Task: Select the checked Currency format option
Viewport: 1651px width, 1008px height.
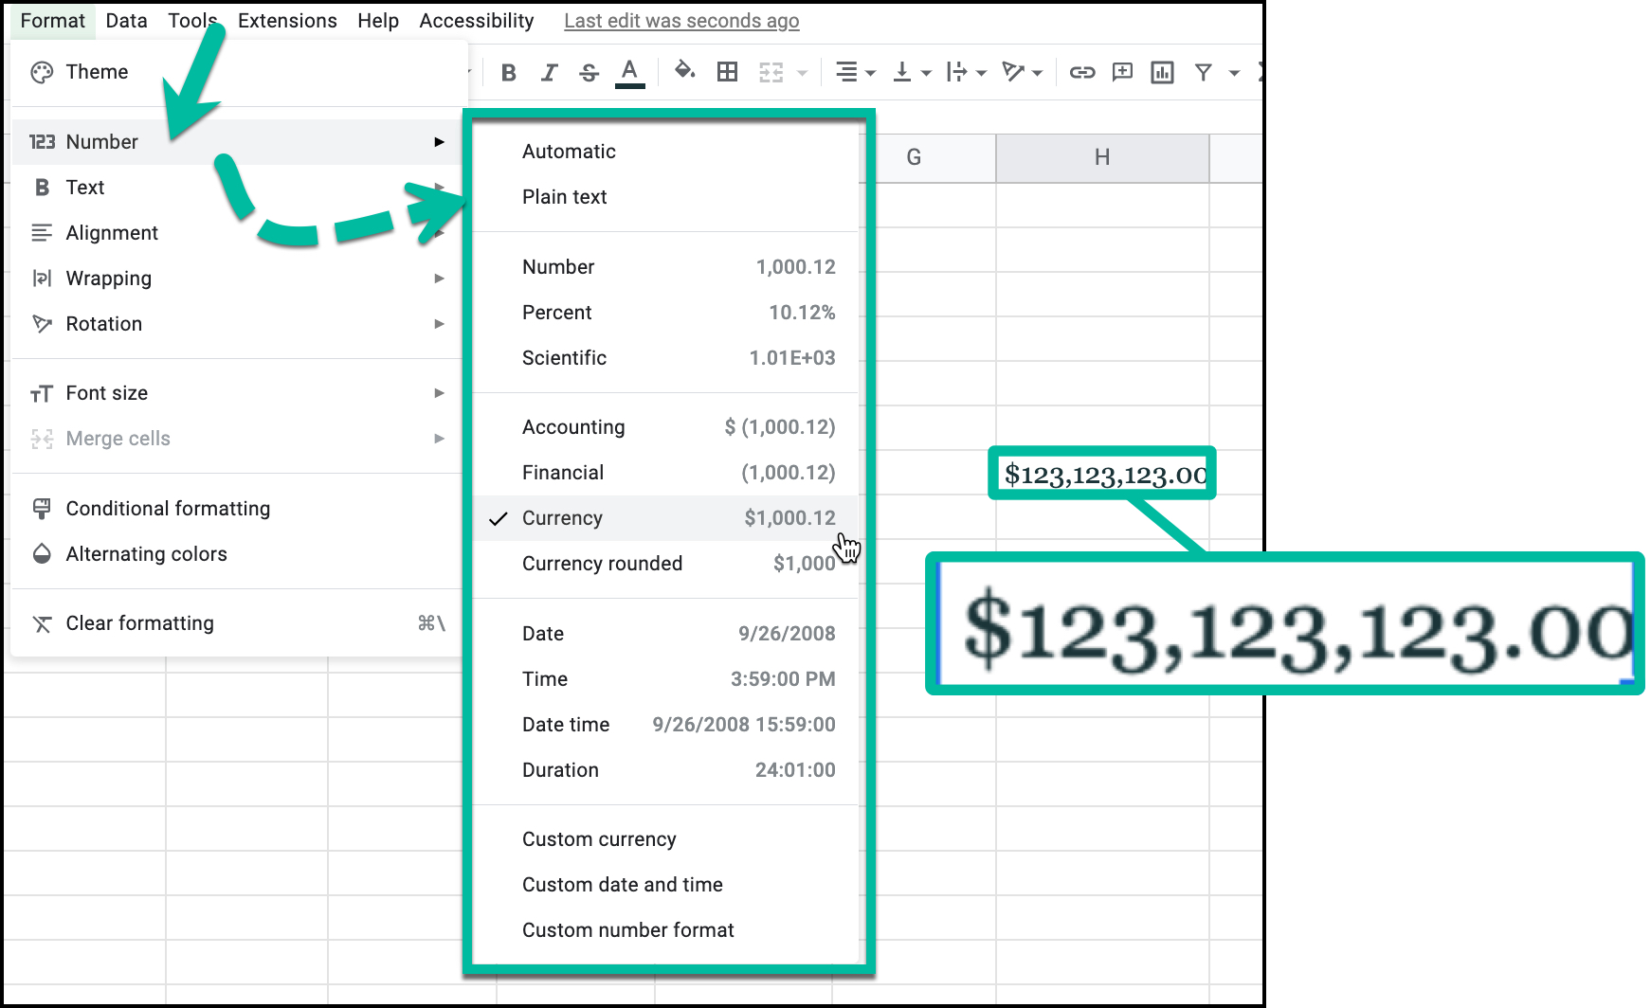Action: 562,517
